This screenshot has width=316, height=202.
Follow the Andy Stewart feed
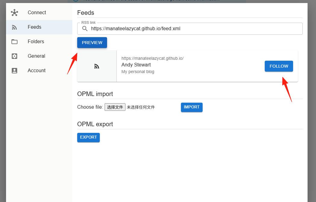(x=279, y=66)
